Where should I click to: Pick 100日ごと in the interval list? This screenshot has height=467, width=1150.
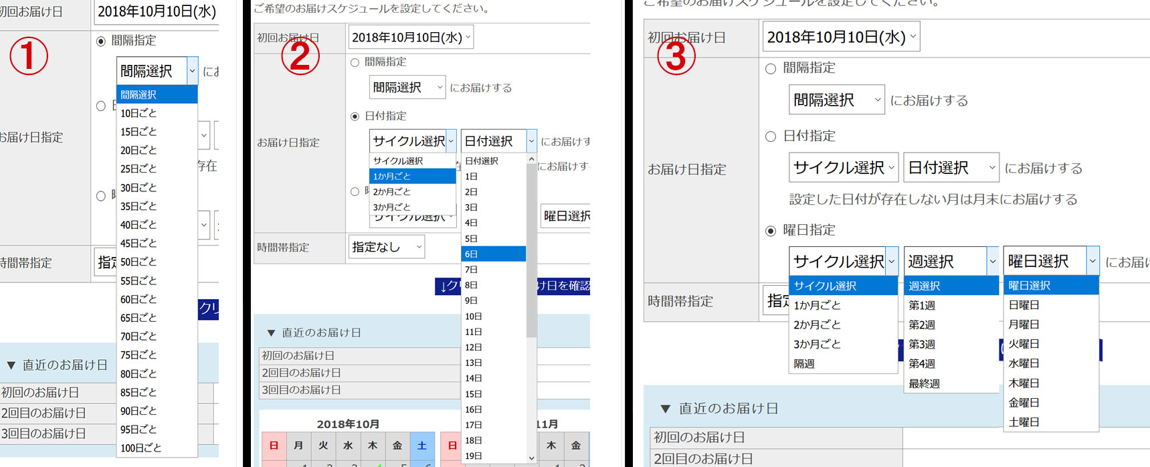pyautogui.click(x=140, y=448)
